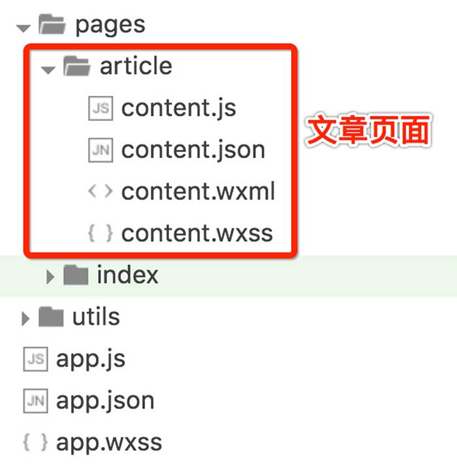The height and width of the screenshot is (466, 457).
Task: Click the JS icon beside app.js
Action: pyautogui.click(x=35, y=359)
